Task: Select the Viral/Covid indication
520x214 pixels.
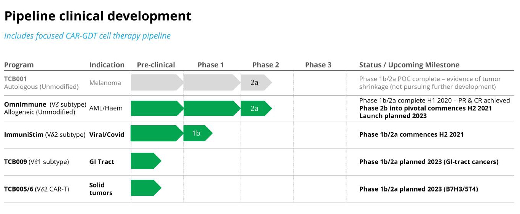Action: [x=107, y=135]
